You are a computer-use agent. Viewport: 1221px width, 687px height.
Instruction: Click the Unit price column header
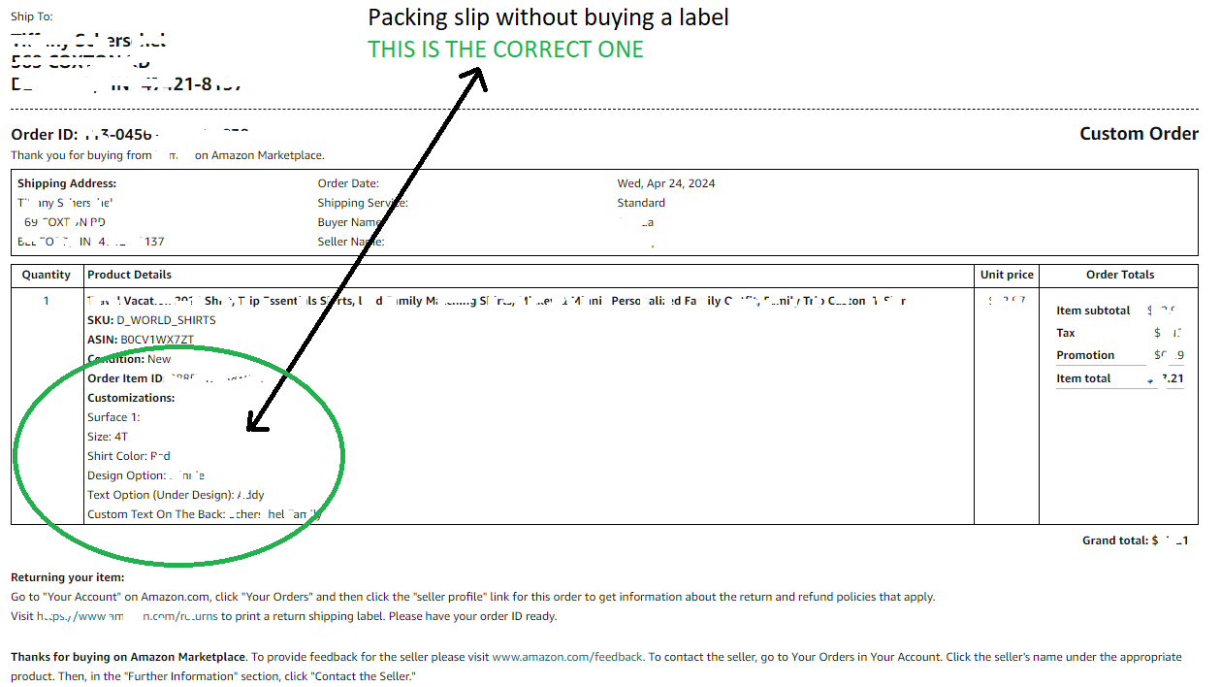1007,275
